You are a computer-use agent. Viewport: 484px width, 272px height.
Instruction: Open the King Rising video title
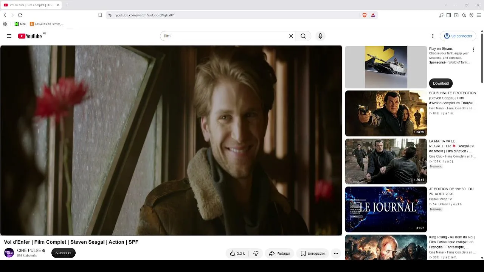pos(452,242)
